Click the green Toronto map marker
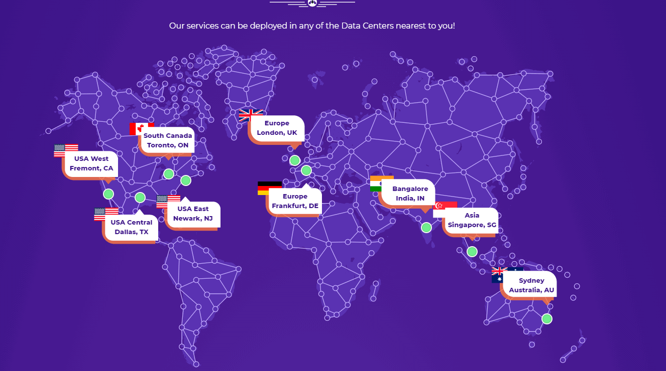The height and width of the screenshot is (371, 666). (169, 174)
